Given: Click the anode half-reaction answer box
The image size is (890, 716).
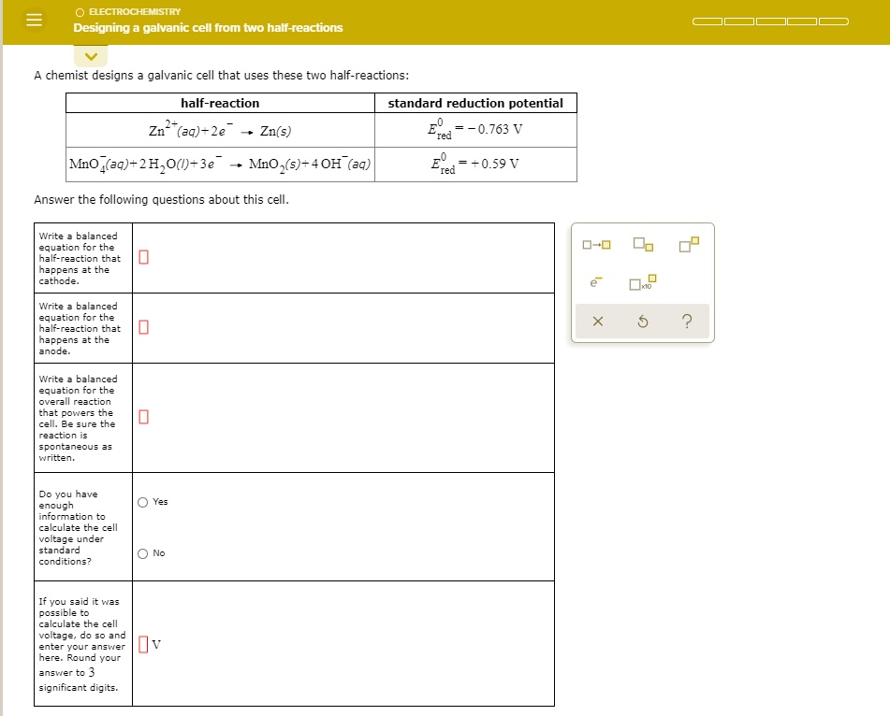Looking at the screenshot, I should [141, 327].
